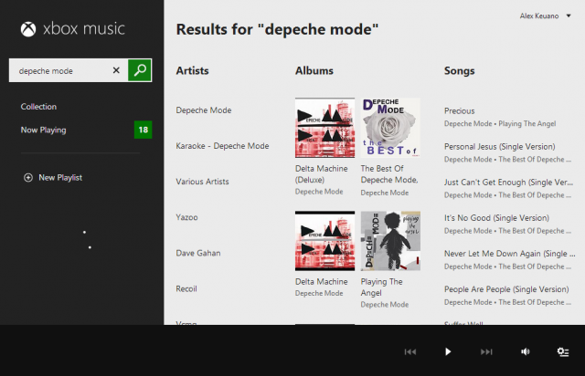The width and height of the screenshot is (585, 376).
Task: Click the Albums column heading
Action: tap(314, 71)
